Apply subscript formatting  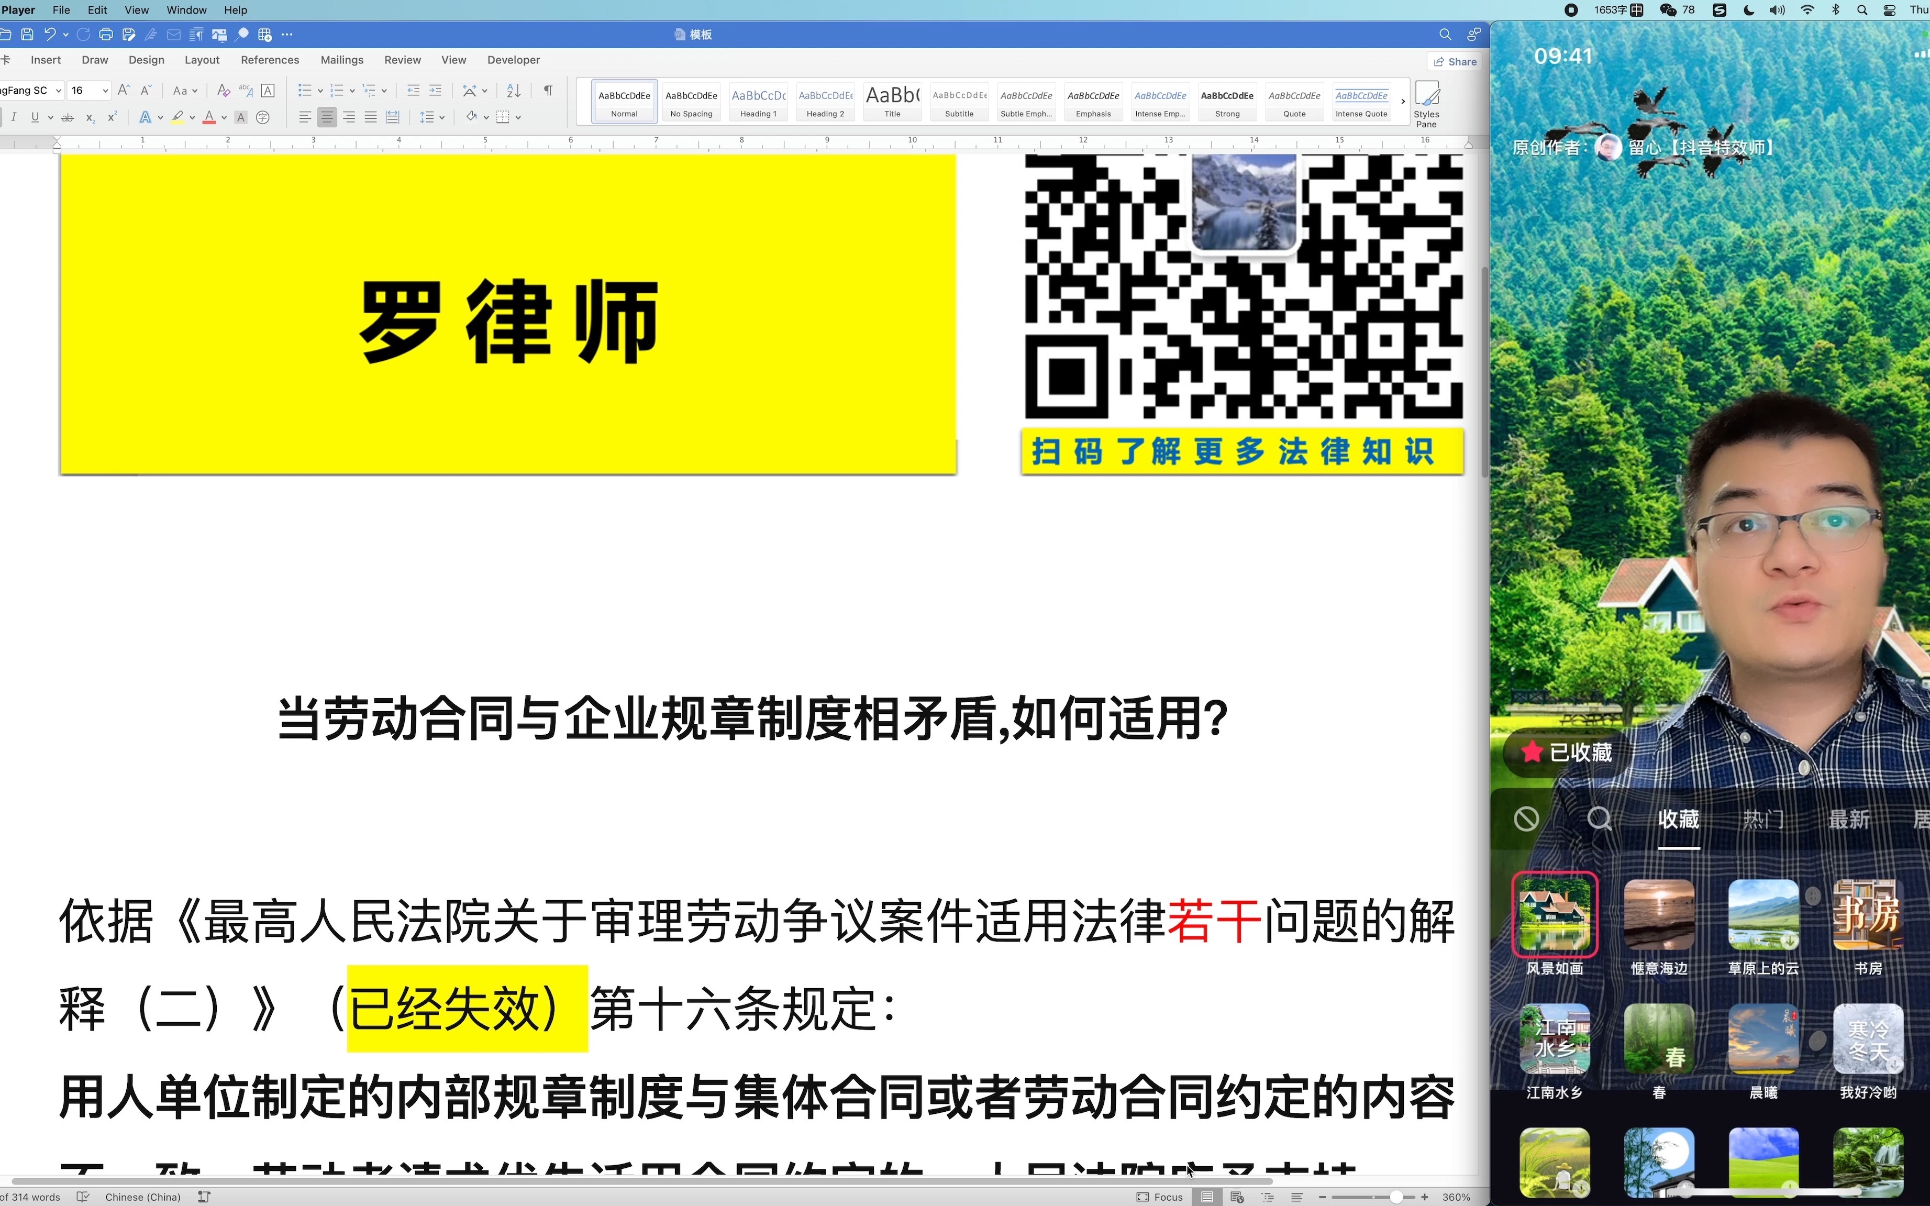(x=90, y=117)
